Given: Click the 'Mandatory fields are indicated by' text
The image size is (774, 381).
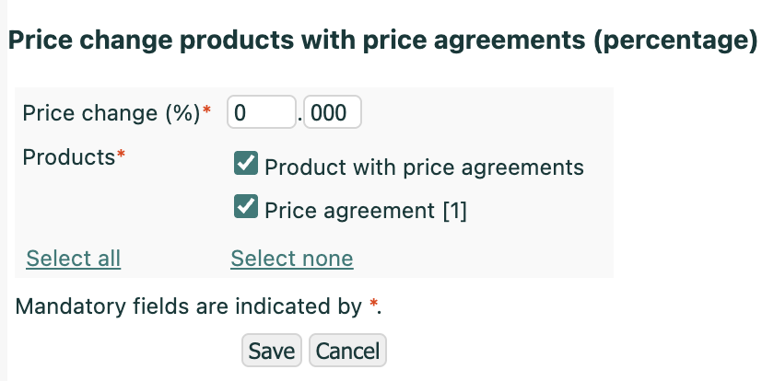Looking at the screenshot, I should point(188,306).
